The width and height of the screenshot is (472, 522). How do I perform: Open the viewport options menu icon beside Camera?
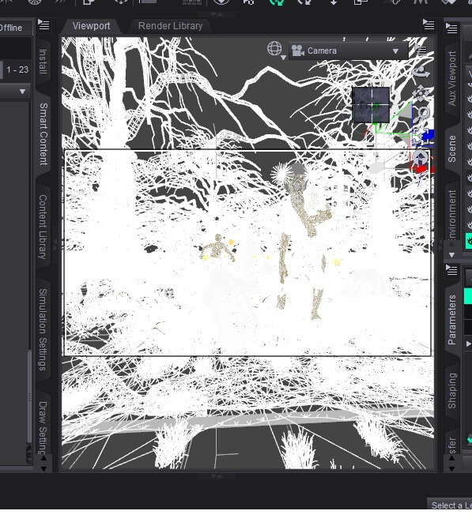pos(421,50)
